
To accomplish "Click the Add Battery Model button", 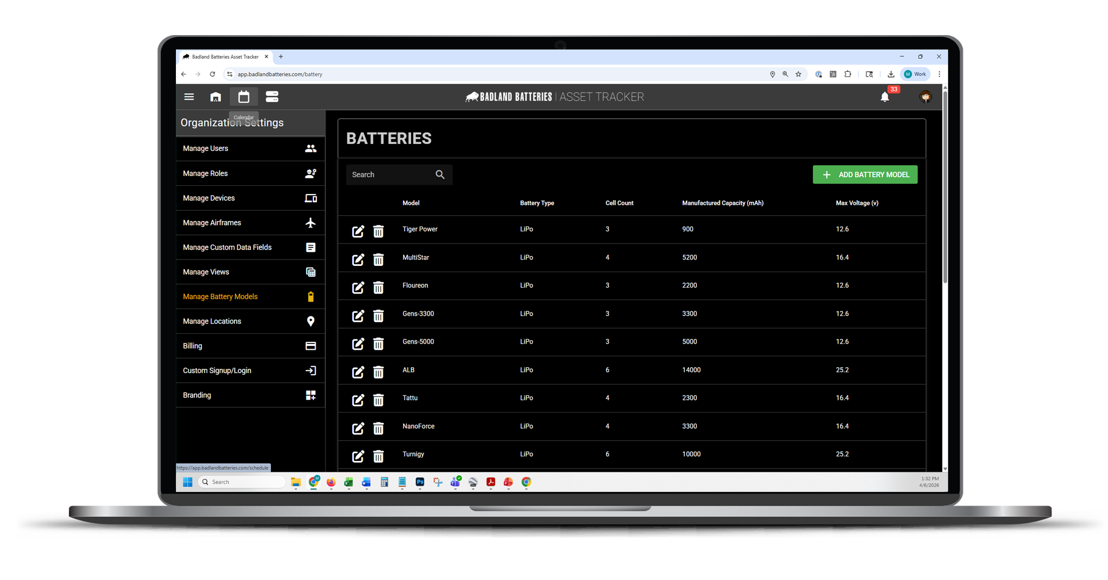I will pyautogui.click(x=865, y=174).
